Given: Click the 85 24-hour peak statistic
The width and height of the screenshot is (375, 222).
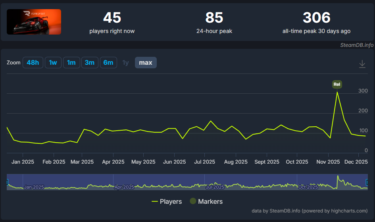Looking at the screenshot, I should click(214, 18).
